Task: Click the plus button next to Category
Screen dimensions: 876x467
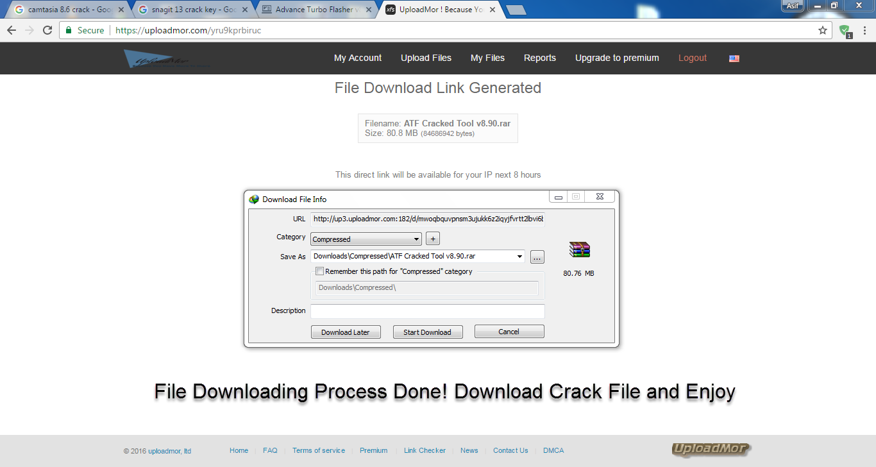Action: [432, 238]
